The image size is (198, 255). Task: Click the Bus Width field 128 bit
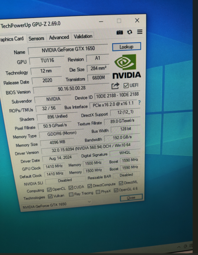(x=125, y=129)
